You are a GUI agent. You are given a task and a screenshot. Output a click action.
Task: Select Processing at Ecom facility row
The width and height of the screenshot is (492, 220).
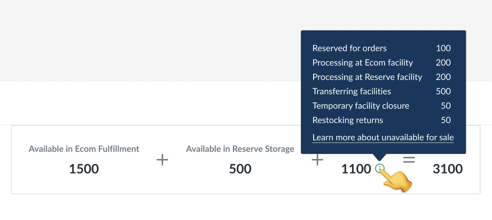click(x=382, y=63)
